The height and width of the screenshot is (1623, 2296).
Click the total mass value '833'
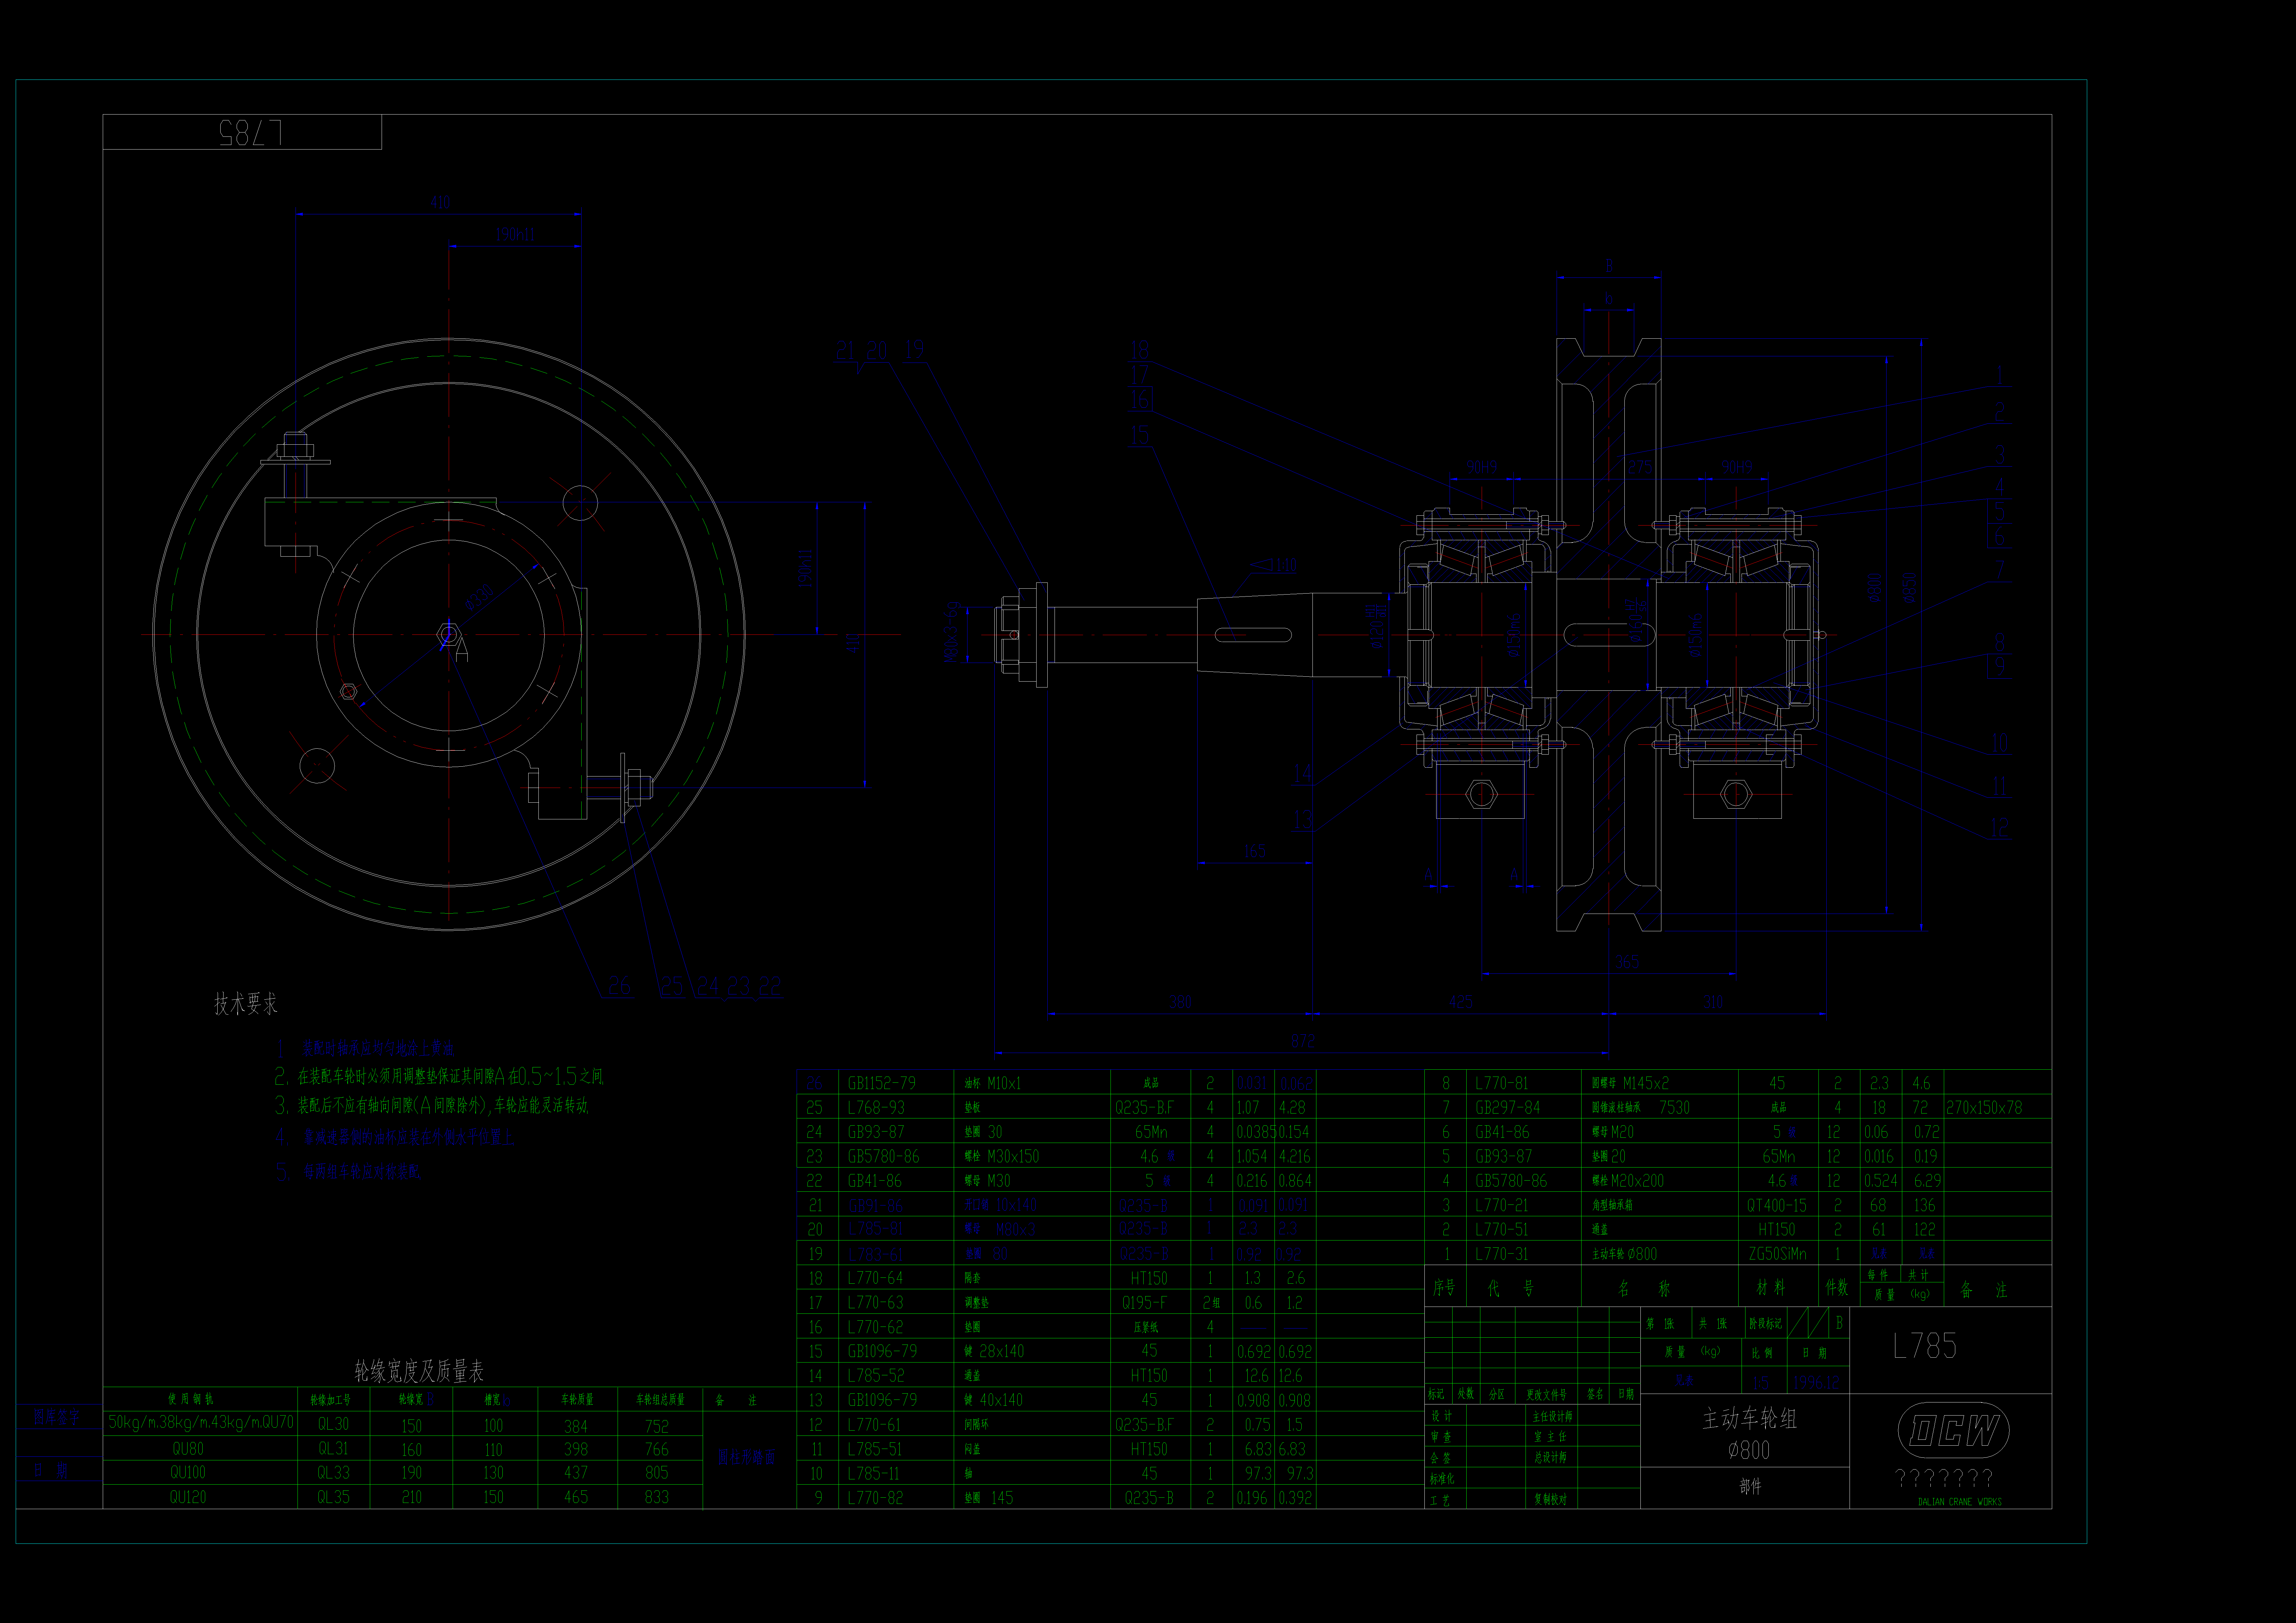(x=657, y=1497)
